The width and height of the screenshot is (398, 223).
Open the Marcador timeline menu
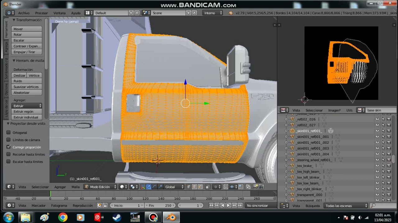point(39,205)
